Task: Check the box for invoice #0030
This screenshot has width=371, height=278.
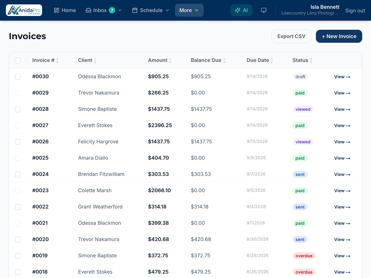Action: point(18,77)
